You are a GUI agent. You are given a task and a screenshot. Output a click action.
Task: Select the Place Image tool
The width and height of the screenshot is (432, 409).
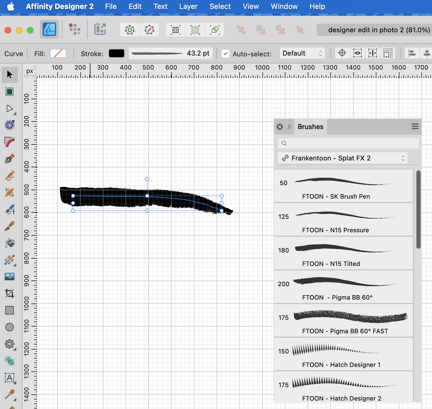10,277
